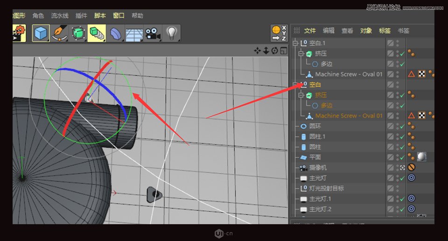This screenshot has width=448, height=241.
Task: Open the 帮助 menu
Action: (x=137, y=15)
